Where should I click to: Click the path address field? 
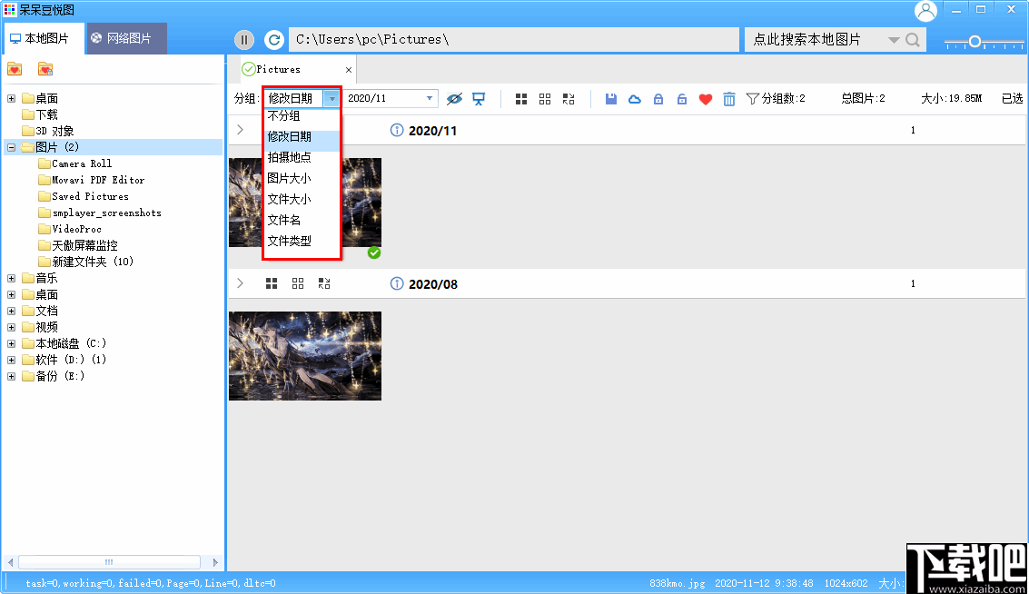click(x=514, y=40)
